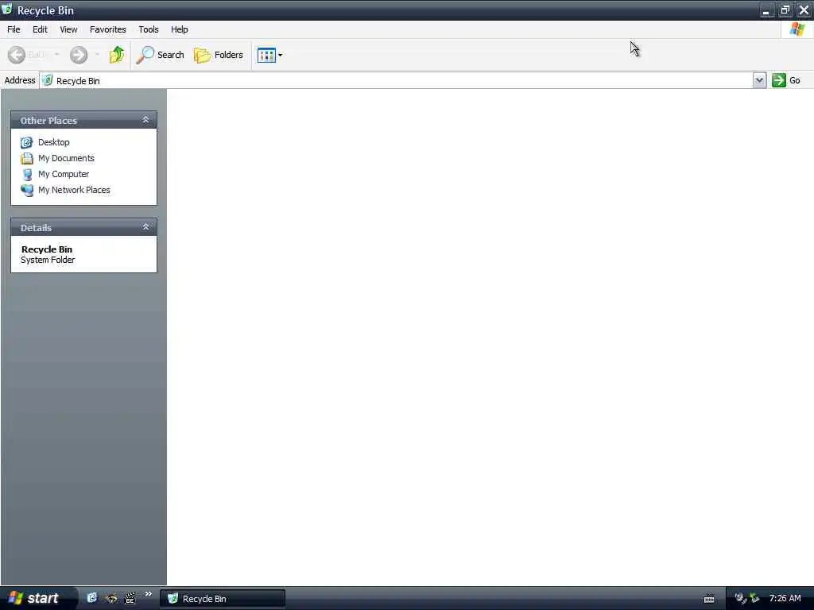Viewport: 814px width, 610px height.
Task: Click the Go button
Action: (x=786, y=80)
